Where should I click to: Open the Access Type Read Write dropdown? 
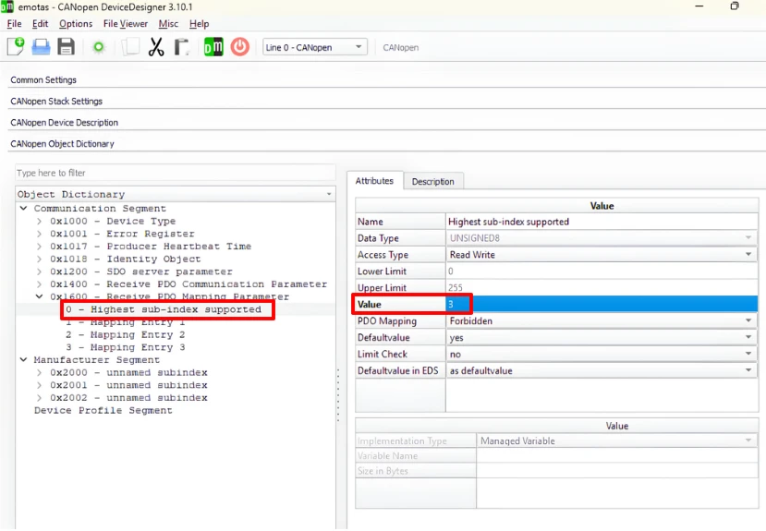tap(602, 255)
